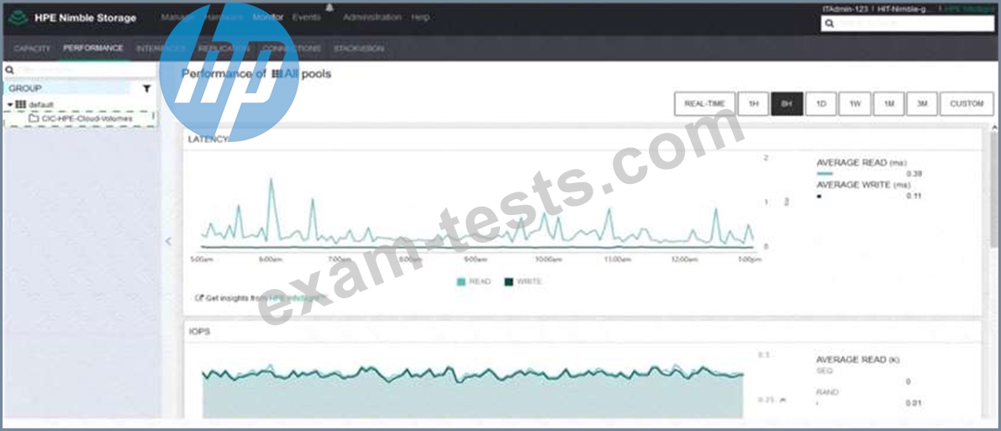
Task: Select the Performance tab
Action: click(x=93, y=48)
